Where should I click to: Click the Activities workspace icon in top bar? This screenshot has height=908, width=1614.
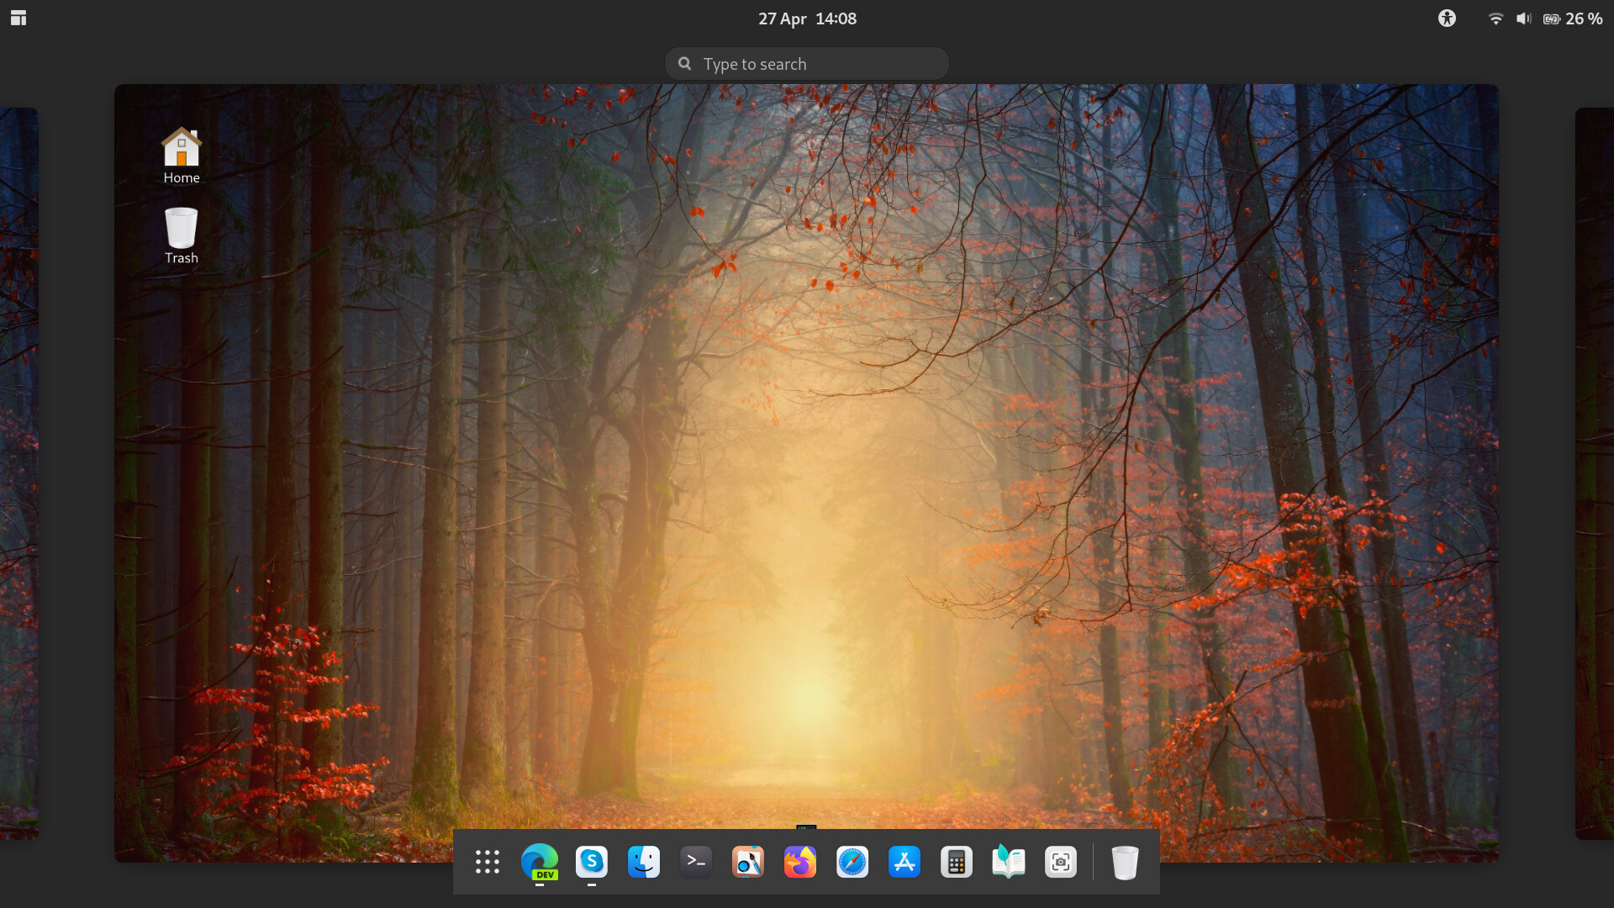(18, 18)
